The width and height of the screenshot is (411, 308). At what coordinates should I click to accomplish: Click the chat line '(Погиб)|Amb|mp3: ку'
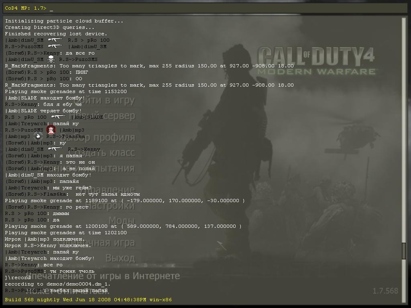tap(35, 143)
